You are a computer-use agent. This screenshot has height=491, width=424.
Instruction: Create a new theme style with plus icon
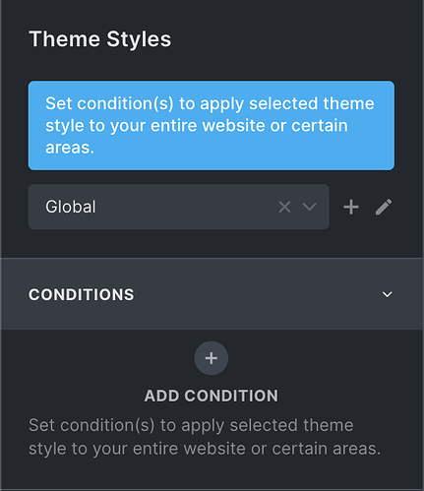(351, 207)
